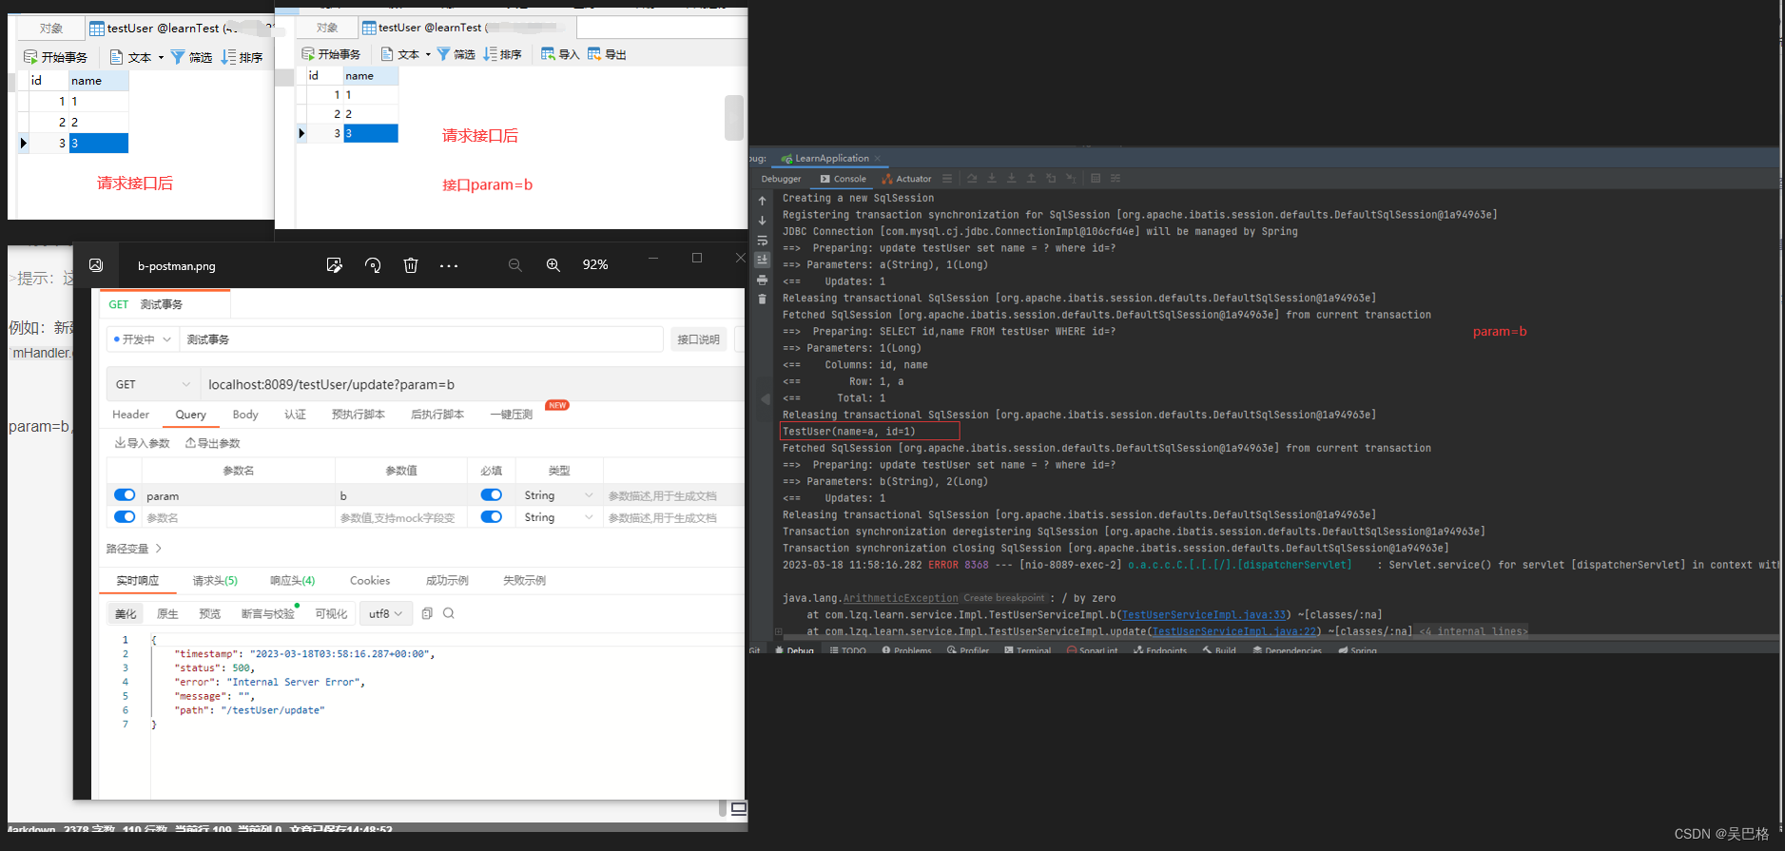Click console scroll up arrow icon
This screenshot has height=851, width=1785.
pos(762,201)
